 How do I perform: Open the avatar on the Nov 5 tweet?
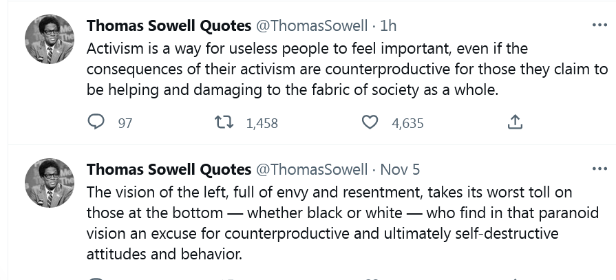point(49,183)
